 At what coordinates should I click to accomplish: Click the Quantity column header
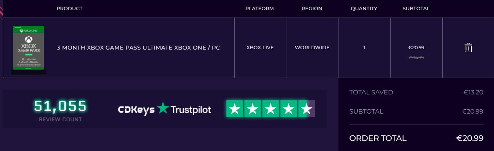pos(364,9)
